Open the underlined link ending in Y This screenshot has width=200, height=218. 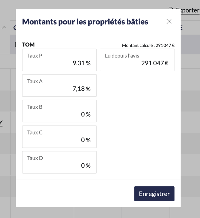tap(1, 123)
